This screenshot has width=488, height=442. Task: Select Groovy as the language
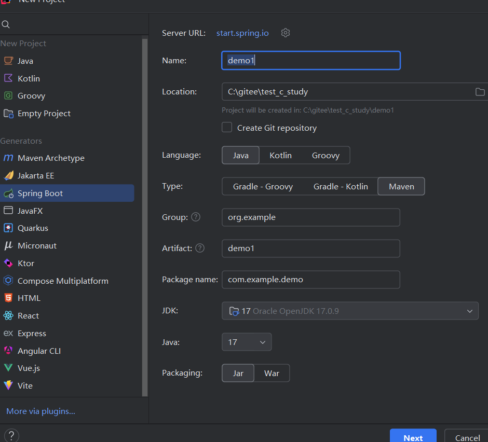pyautogui.click(x=326, y=155)
